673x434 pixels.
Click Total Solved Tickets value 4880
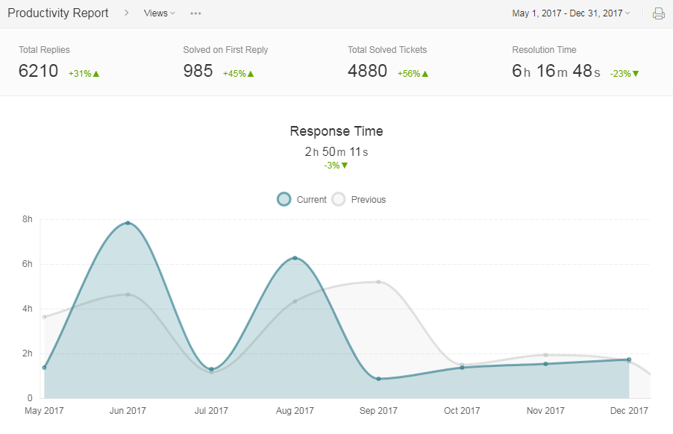[x=367, y=71]
